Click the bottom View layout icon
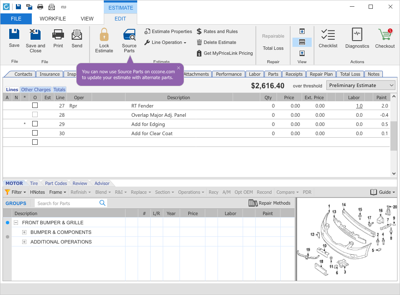 point(302,53)
